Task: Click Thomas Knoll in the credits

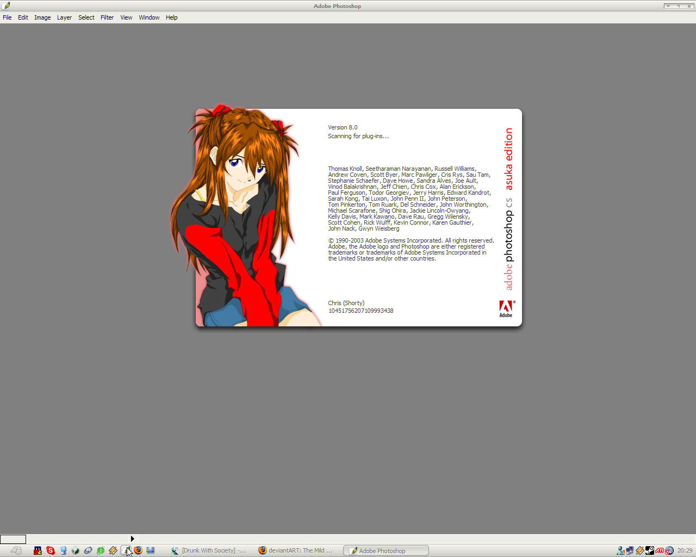Action: click(x=344, y=169)
